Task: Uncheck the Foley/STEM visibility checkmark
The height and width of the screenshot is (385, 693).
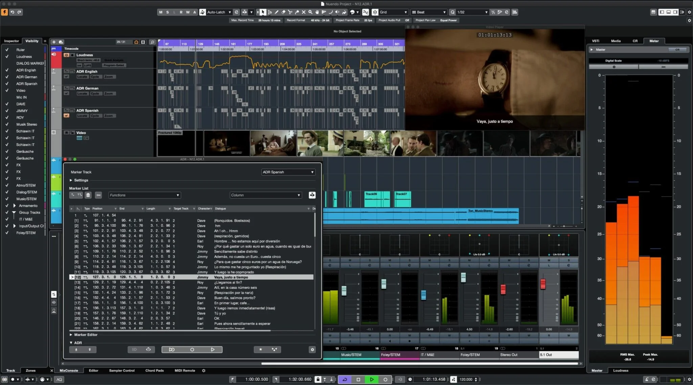Action: [x=7, y=233]
